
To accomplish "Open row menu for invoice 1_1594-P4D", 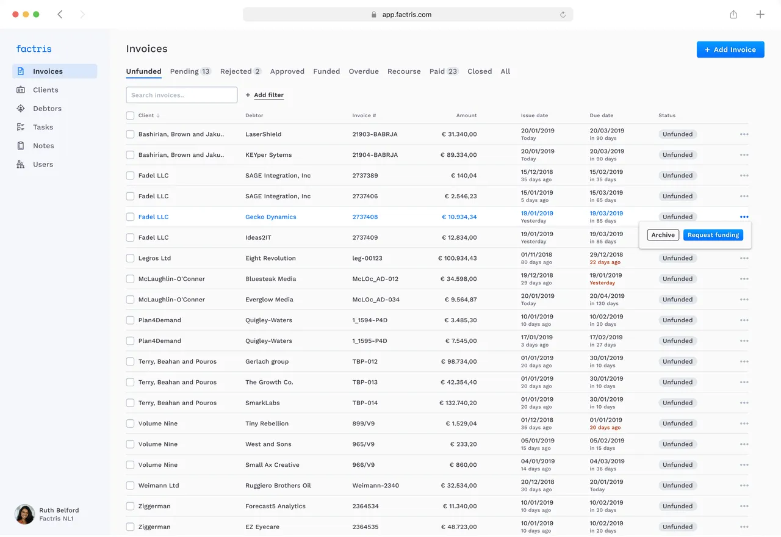I will point(744,320).
